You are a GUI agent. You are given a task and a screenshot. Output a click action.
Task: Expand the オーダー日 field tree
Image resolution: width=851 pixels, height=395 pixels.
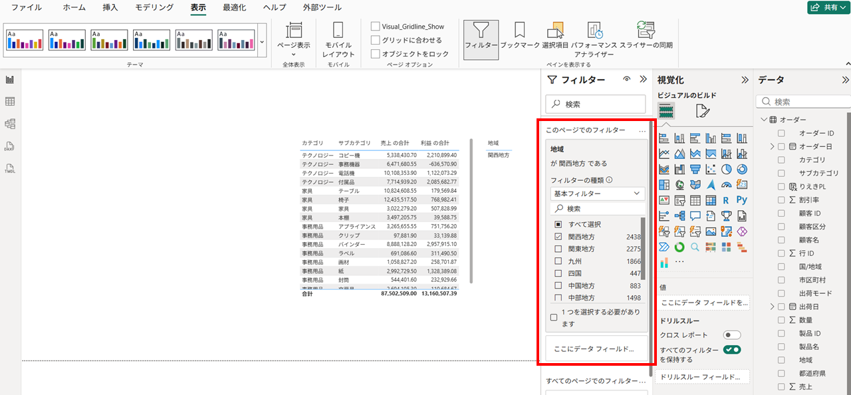click(772, 146)
